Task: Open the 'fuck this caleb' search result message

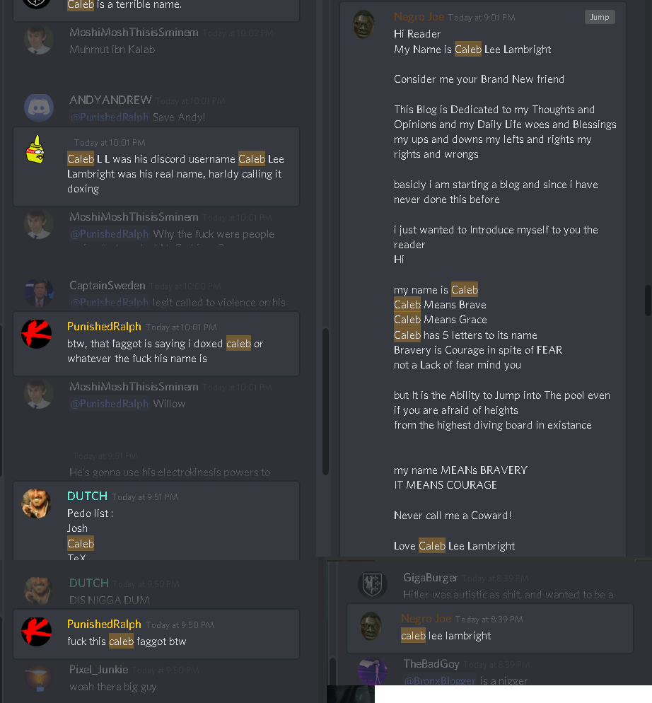Action: coord(156,634)
